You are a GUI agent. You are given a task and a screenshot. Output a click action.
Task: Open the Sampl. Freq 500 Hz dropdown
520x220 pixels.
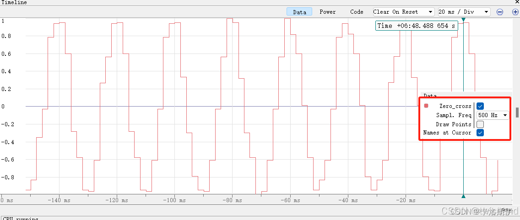[493, 115]
